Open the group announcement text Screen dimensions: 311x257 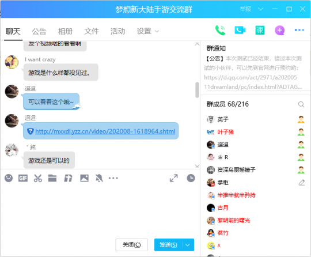coord(253,73)
